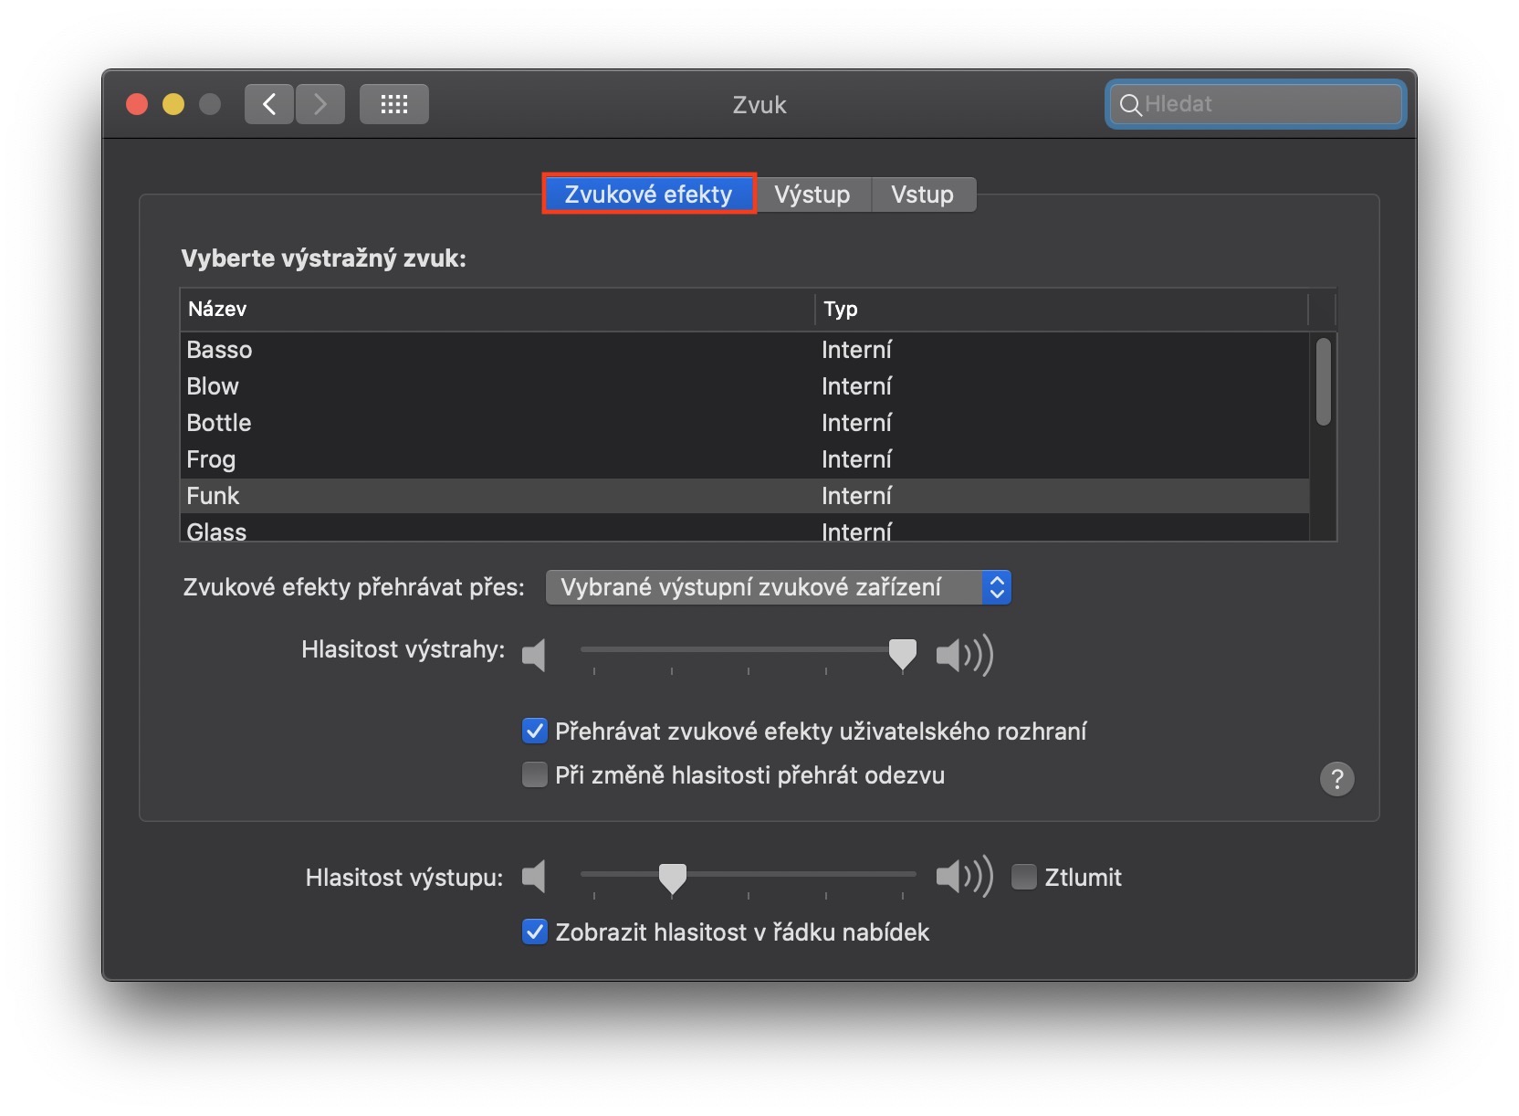The image size is (1519, 1116).
Task: Switch to the Výstup tab
Action: coord(812,195)
